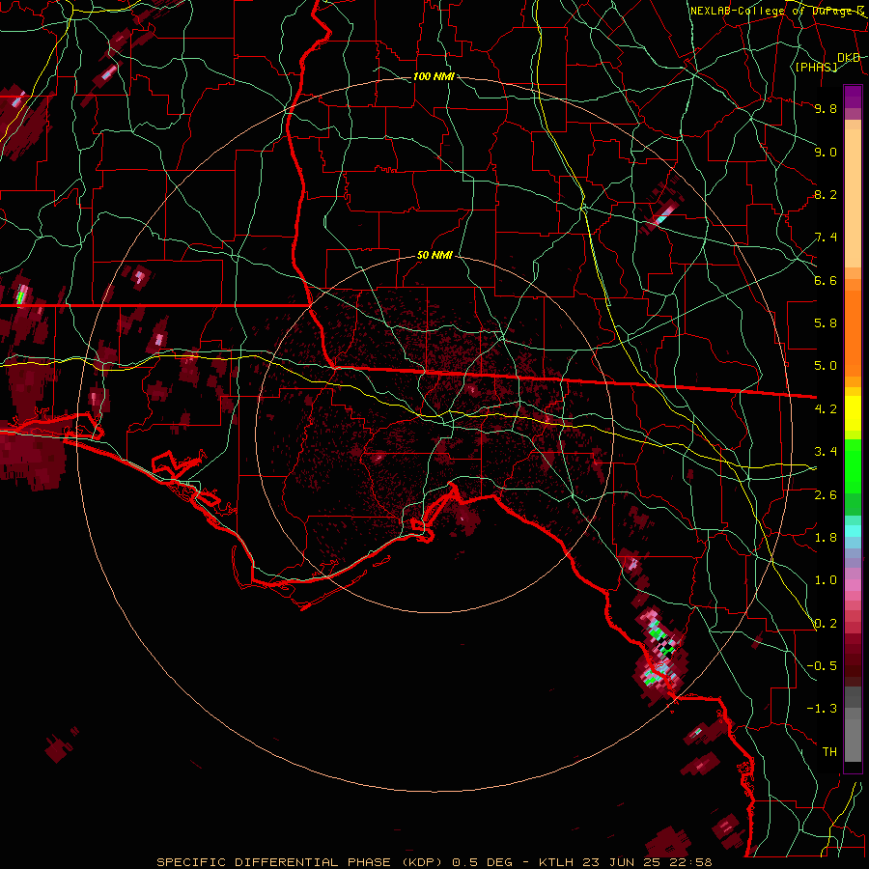Viewport: 869px width, 869px height.
Task: Click the "1.0" scale value
Action: click(x=826, y=580)
